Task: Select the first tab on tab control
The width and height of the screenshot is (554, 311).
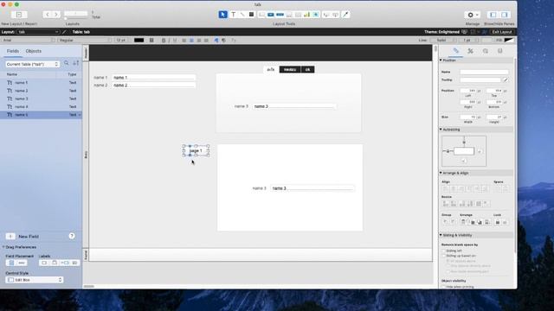Action: (271, 69)
